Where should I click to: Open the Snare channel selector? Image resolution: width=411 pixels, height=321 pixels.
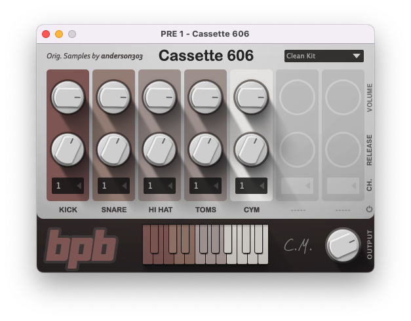114,186
